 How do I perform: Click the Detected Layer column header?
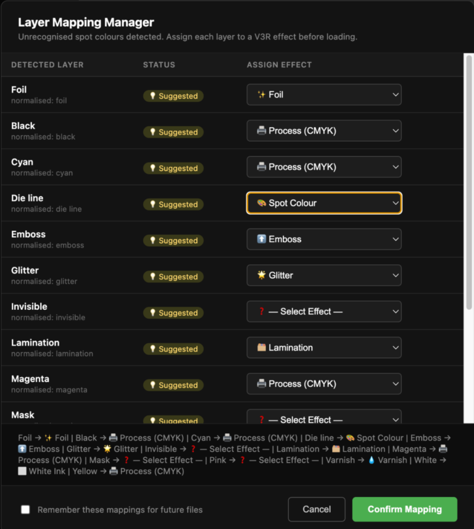click(x=48, y=65)
